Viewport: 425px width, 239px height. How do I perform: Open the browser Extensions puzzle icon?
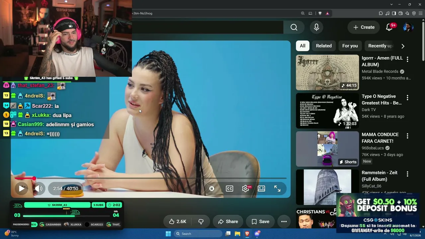[381, 13]
